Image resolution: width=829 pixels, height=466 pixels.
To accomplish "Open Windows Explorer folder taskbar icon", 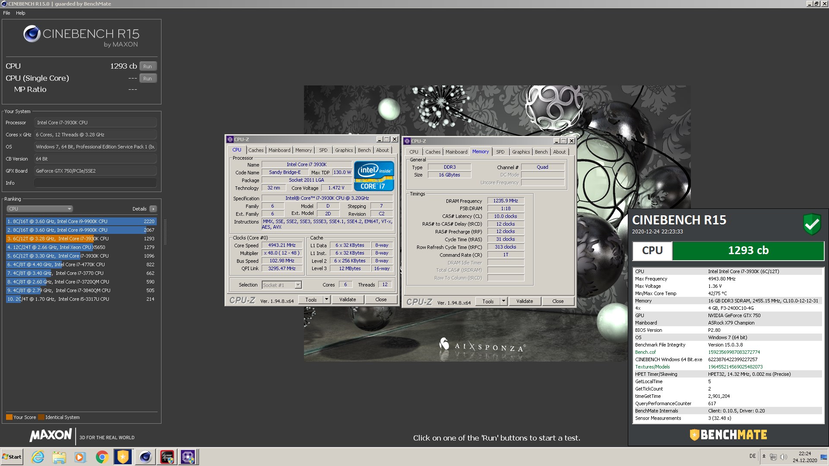I will (59, 457).
